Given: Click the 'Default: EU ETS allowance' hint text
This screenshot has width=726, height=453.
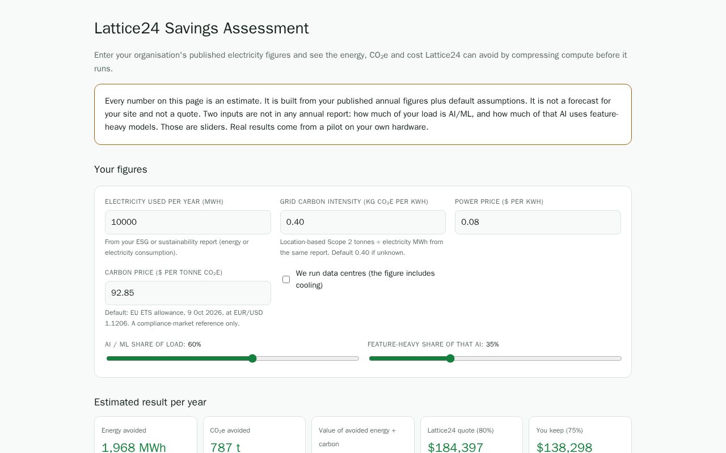Looking at the screenshot, I should 184,318.
